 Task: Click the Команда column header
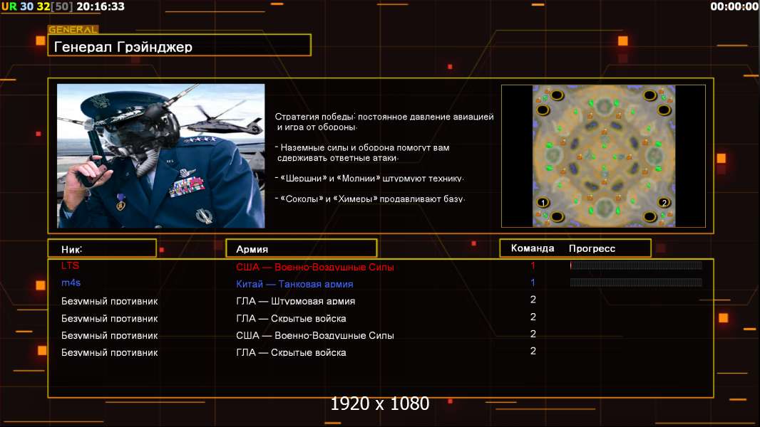coord(532,248)
